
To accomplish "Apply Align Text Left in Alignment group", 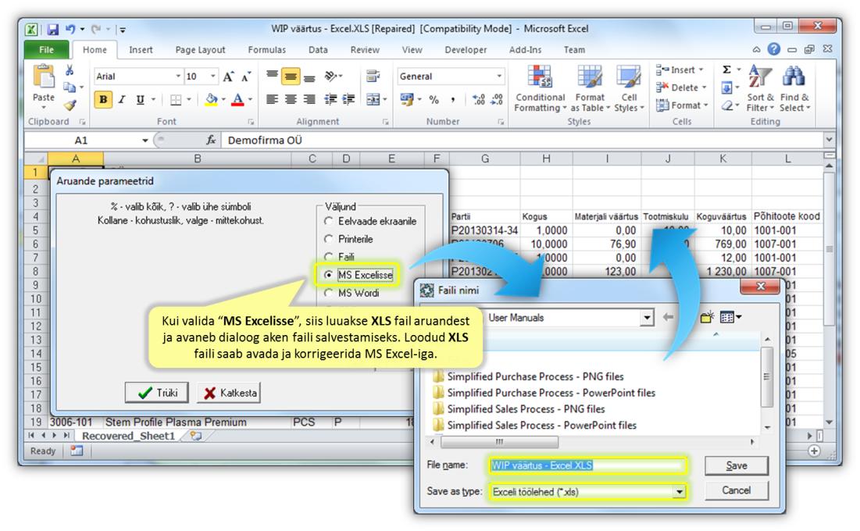I will click(272, 99).
